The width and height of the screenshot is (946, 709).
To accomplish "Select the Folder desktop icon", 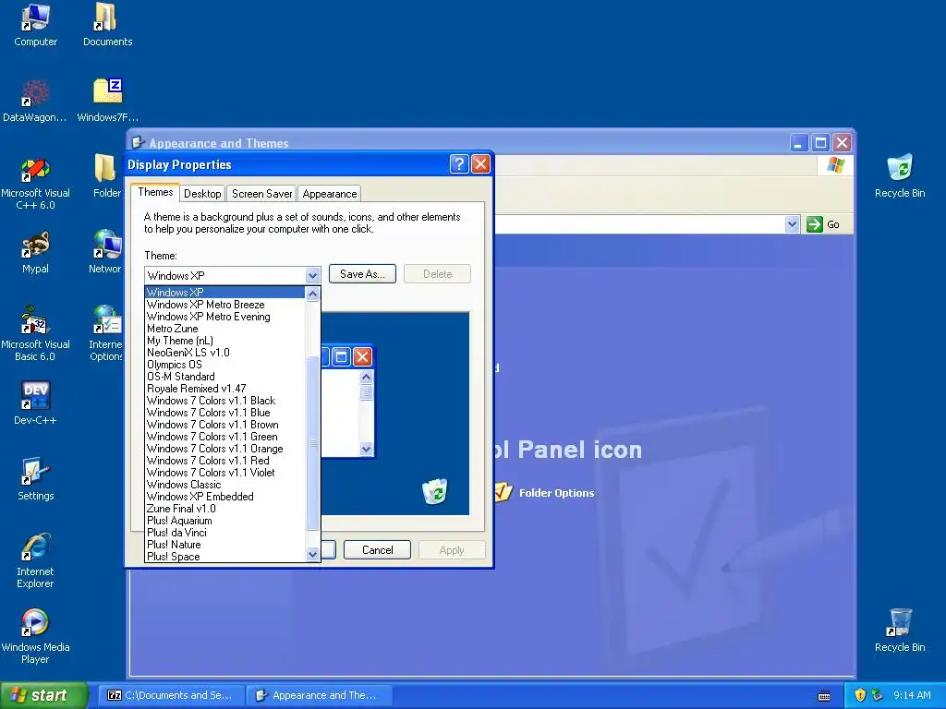I will 106,177.
